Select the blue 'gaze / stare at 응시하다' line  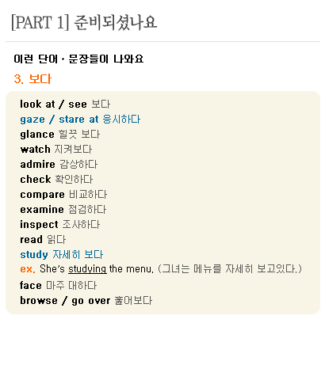click(x=80, y=120)
